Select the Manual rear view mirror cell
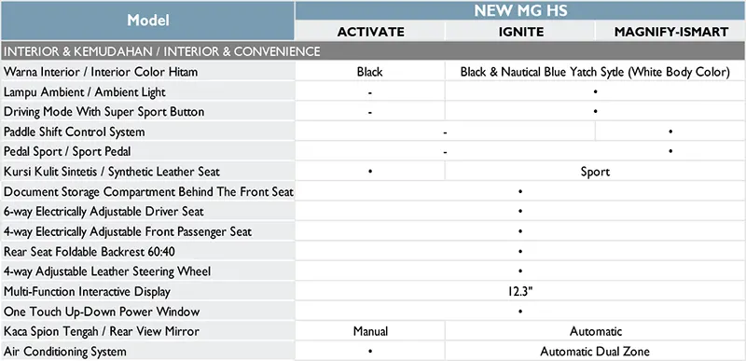746x361 pixels. coord(370,331)
